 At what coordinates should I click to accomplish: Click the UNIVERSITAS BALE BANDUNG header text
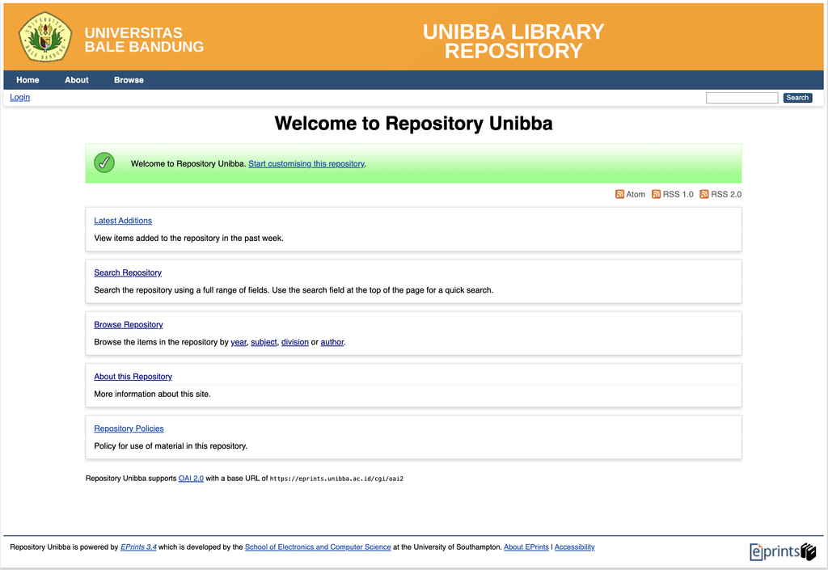pyautogui.click(x=144, y=40)
